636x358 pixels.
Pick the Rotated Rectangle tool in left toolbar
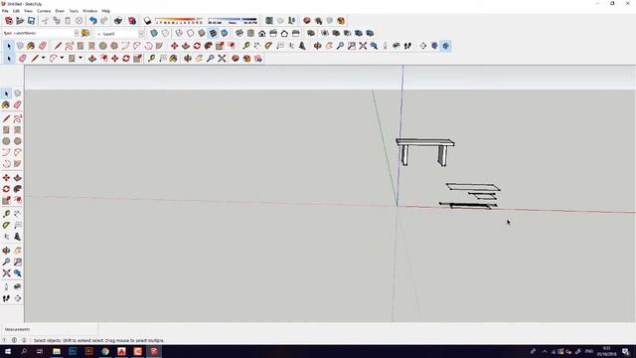[x=18, y=130]
